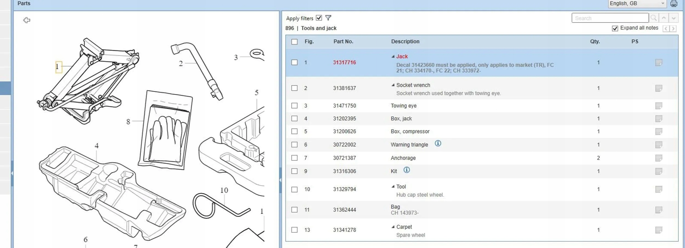Screen dimensions: 685x248
Task: Tick the checkbox for Tool row
Action: tap(294, 189)
